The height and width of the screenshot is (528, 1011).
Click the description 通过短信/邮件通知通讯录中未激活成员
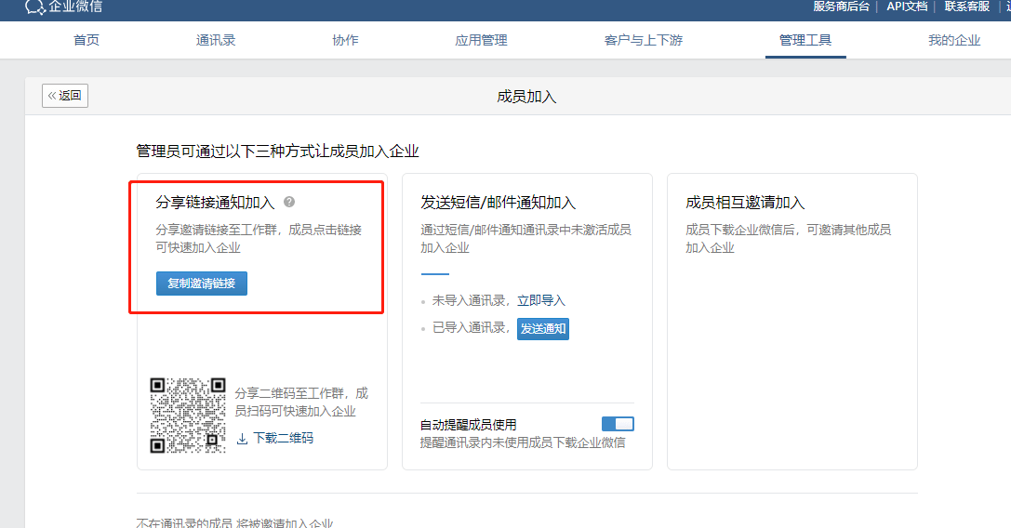tap(525, 230)
